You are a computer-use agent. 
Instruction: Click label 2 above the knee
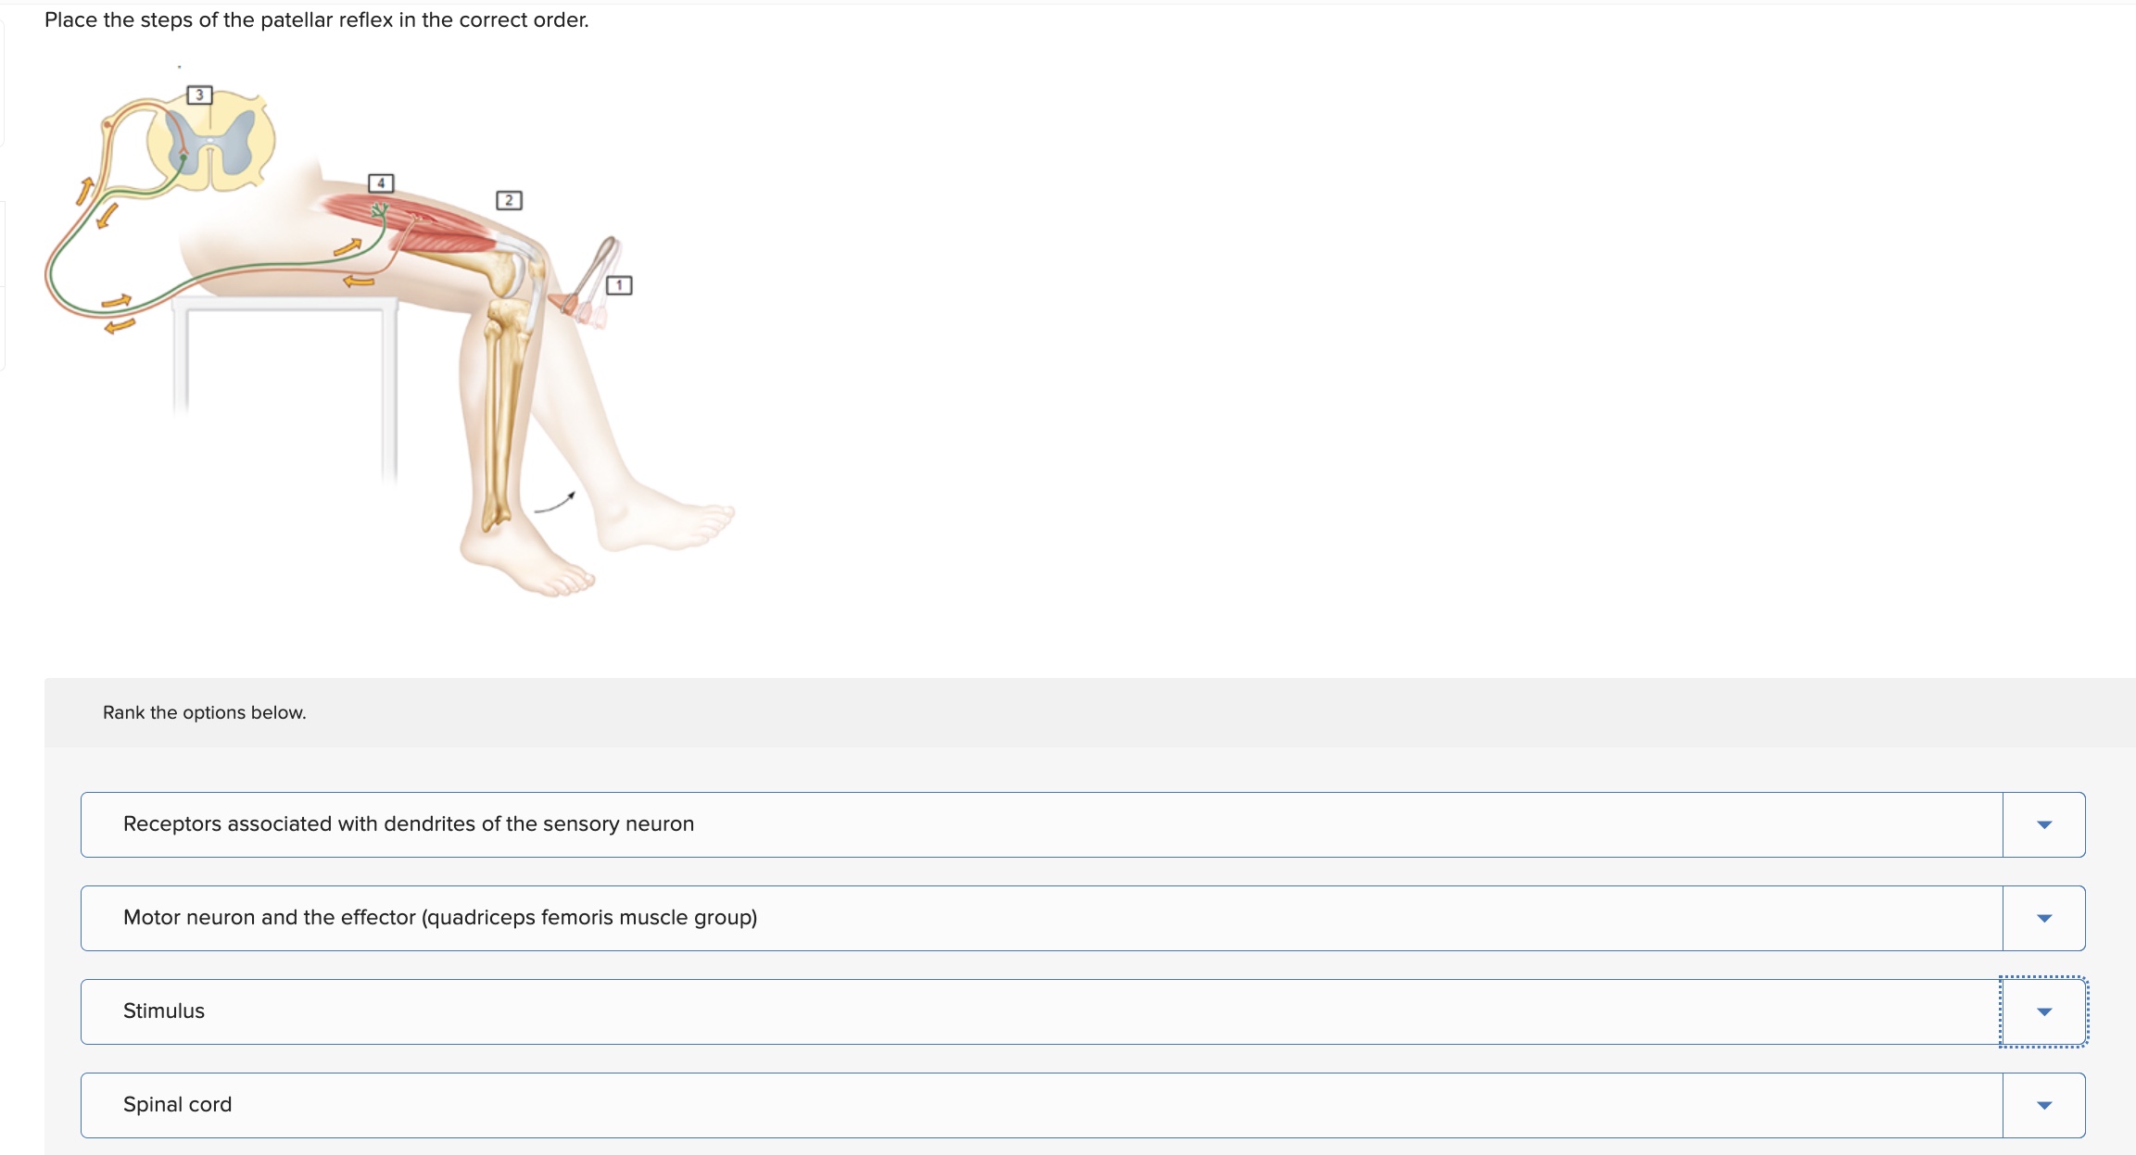509,200
